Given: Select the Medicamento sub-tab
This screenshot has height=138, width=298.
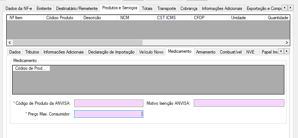Looking at the screenshot, I should [x=179, y=51].
